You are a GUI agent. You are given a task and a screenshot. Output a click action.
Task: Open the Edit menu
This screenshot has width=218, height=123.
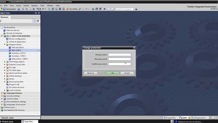(x=6, y=5)
